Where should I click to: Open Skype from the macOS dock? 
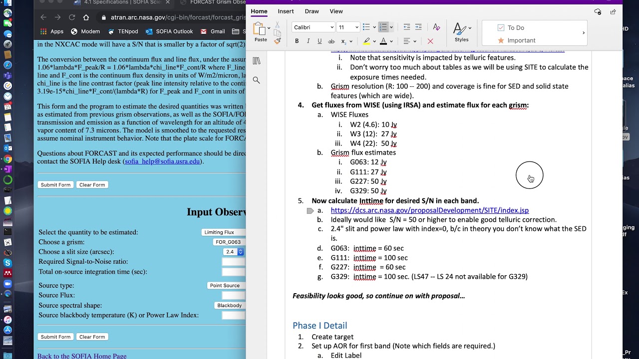pyautogui.click(x=7, y=263)
